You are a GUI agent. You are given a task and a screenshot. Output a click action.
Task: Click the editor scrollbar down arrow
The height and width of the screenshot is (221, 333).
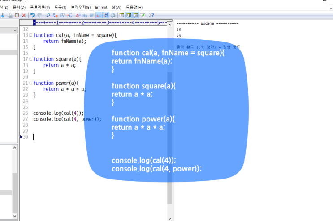pos(169,218)
